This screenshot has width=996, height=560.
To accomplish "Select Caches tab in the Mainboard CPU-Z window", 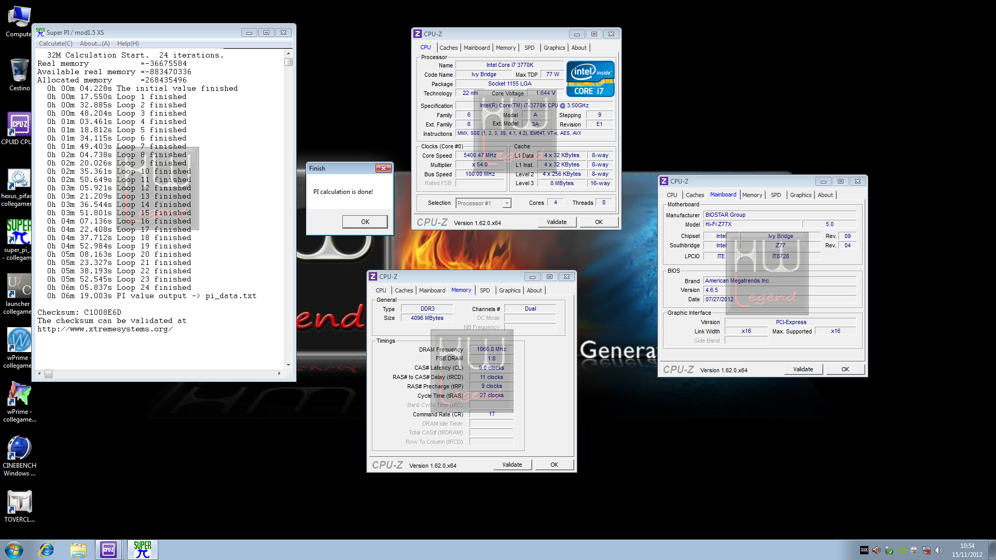I will [x=695, y=195].
